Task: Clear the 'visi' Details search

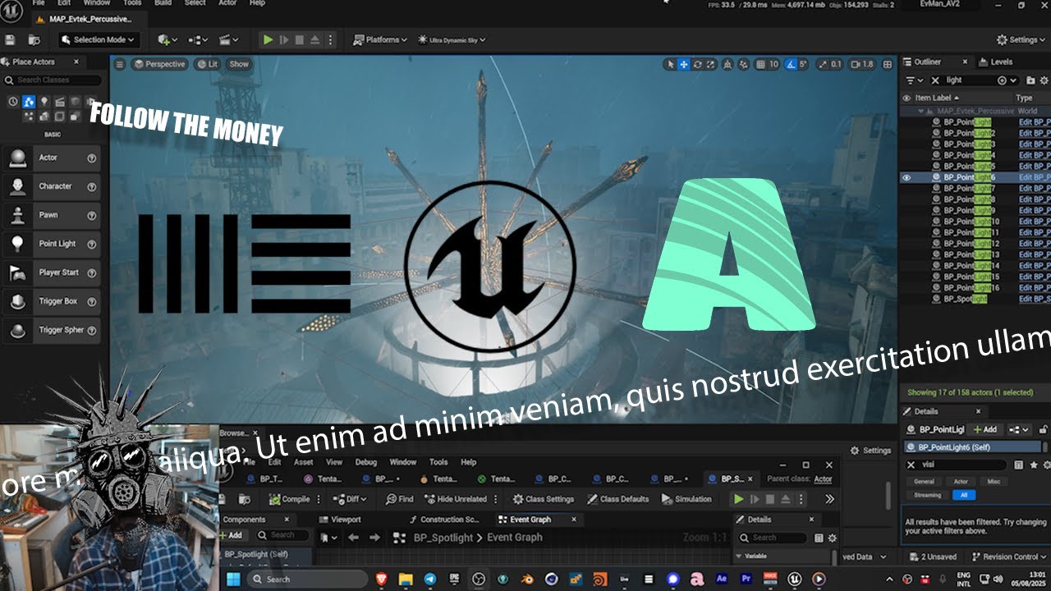Action: tap(911, 465)
